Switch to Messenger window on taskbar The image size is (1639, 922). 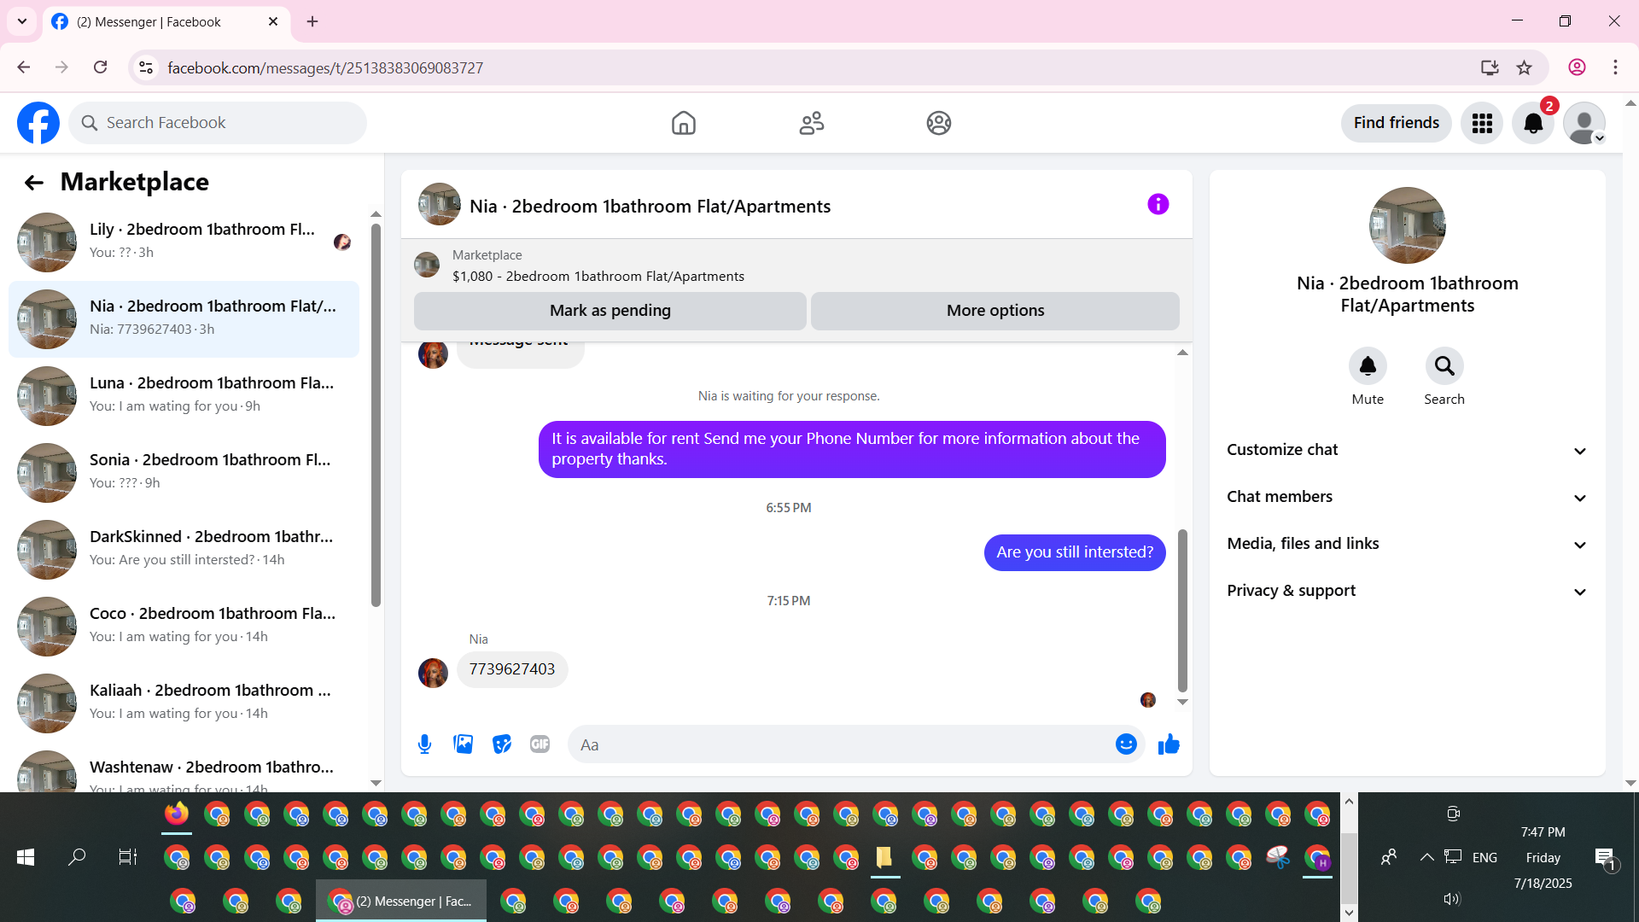(401, 901)
